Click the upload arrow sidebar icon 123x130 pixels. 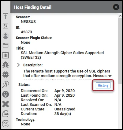(x=6, y=16)
